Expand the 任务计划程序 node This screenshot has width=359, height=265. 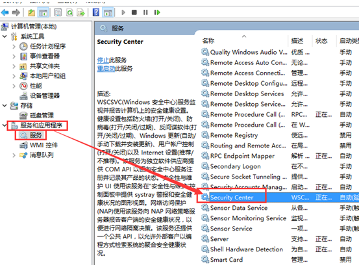click(14, 47)
